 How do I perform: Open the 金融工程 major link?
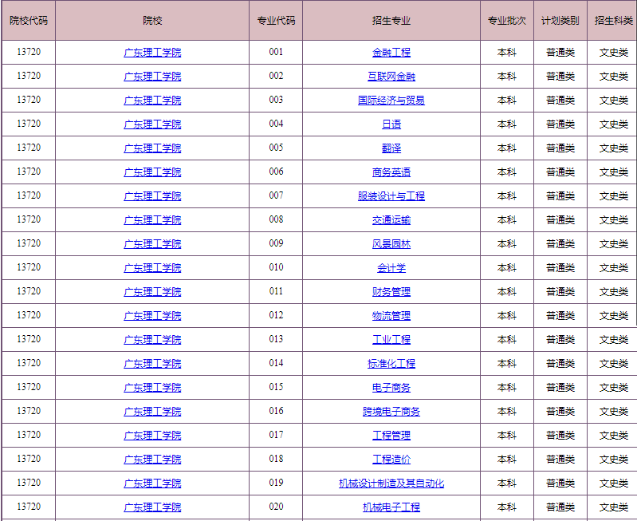[391, 53]
